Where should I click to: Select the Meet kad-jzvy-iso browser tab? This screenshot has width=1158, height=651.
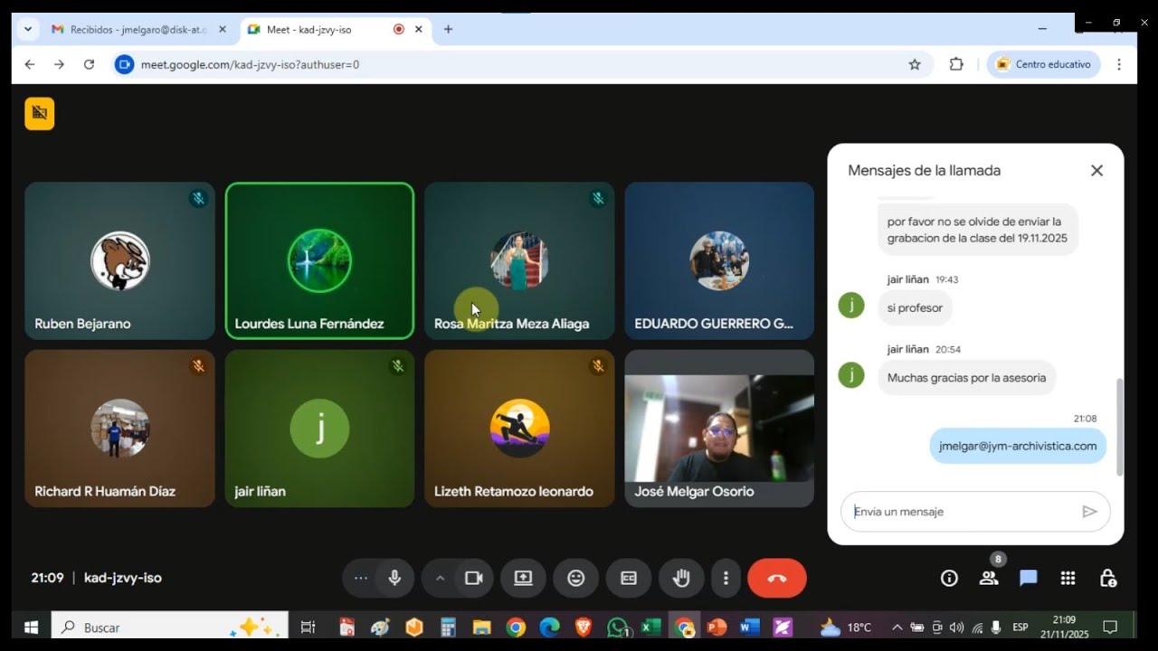point(335,30)
